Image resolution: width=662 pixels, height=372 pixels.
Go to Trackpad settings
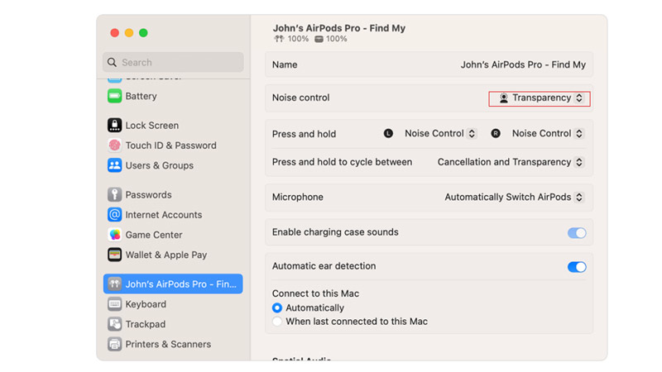pyautogui.click(x=173, y=324)
